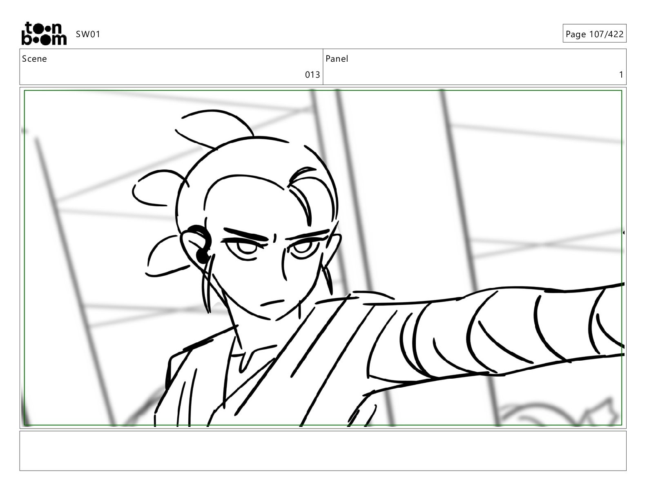Viewport: 647px width, 500px height.
Task: Click the Scene label
Action: click(34, 59)
